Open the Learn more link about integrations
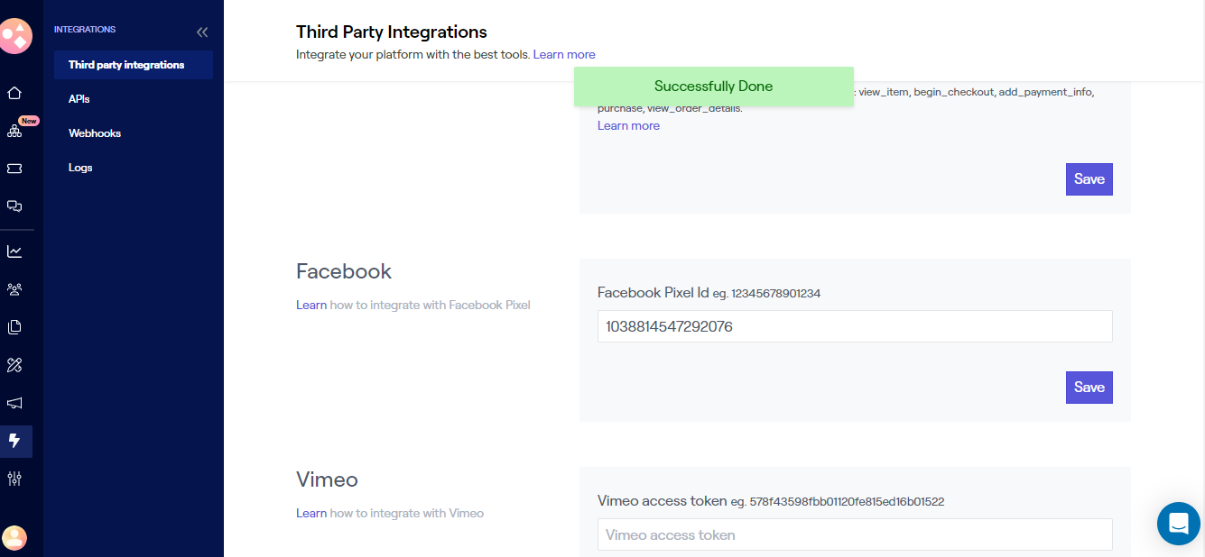 pyautogui.click(x=564, y=54)
